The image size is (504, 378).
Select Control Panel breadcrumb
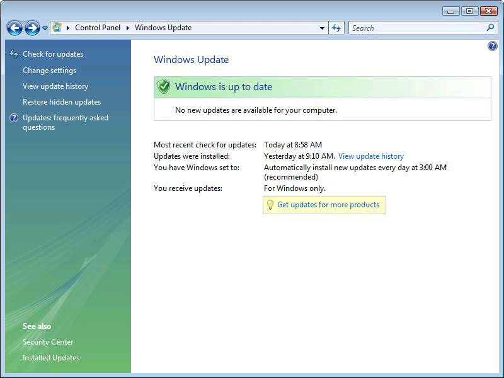98,28
